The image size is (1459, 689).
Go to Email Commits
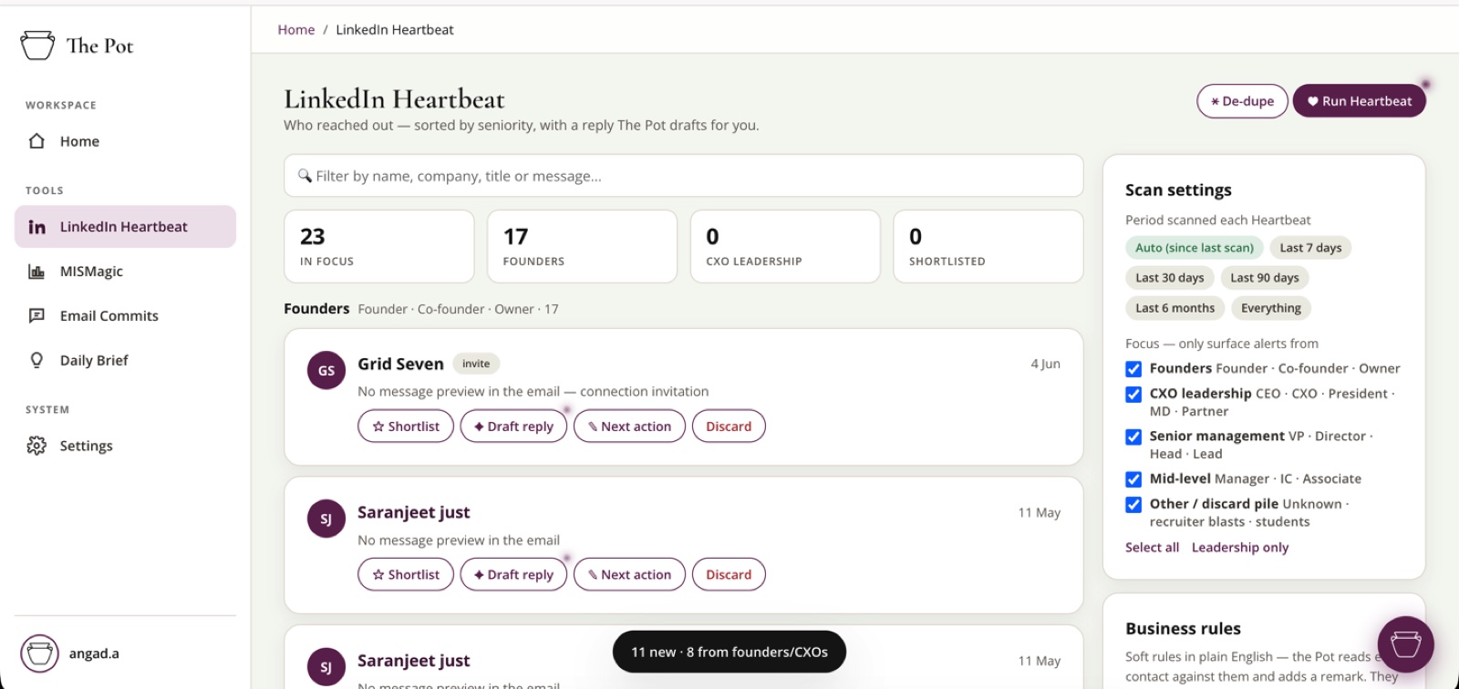(125, 316)
